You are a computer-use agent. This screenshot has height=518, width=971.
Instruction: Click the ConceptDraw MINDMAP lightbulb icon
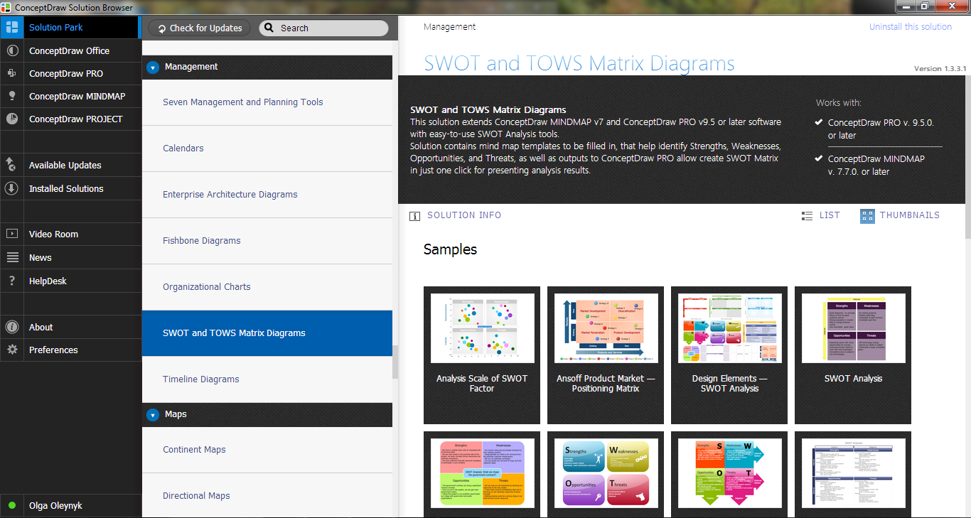[11, 97]
